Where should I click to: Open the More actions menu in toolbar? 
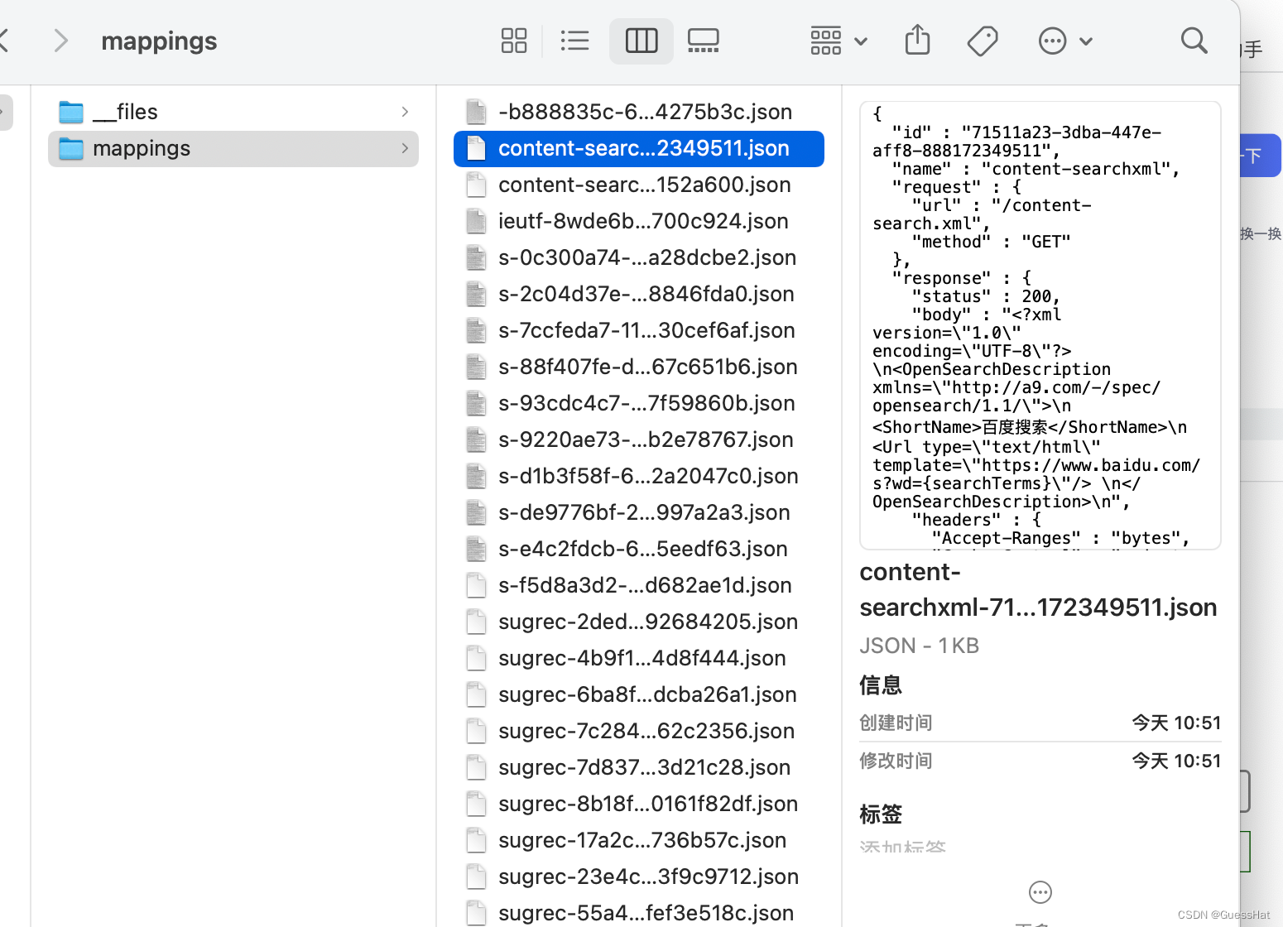(1065, 41)
